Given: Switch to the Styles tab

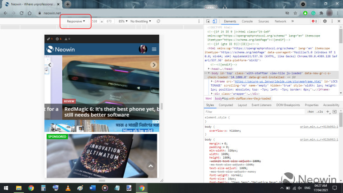Looking at the screenshot, I should click(x=210, y=105).
